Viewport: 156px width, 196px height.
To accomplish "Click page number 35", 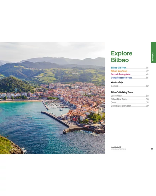I will click(x=147, y=68).
